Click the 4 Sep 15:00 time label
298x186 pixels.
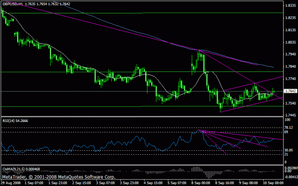(153, 183)
